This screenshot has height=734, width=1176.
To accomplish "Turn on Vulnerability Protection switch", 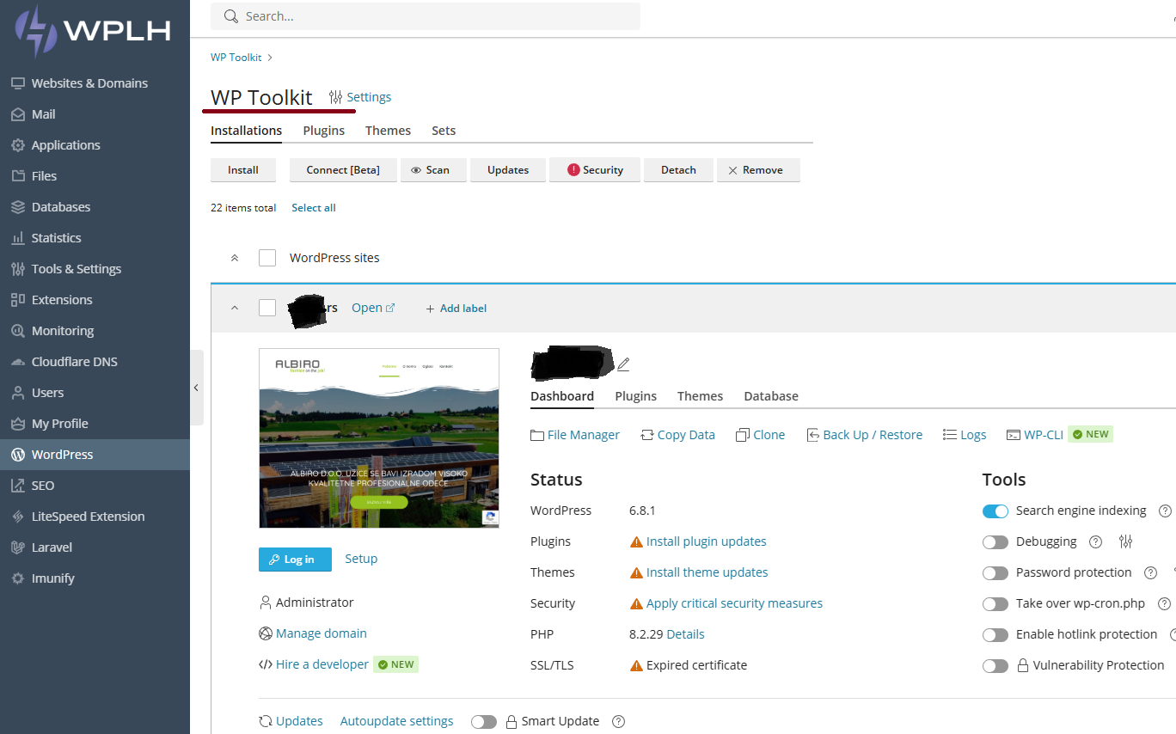I will click(x=995, y=666).
